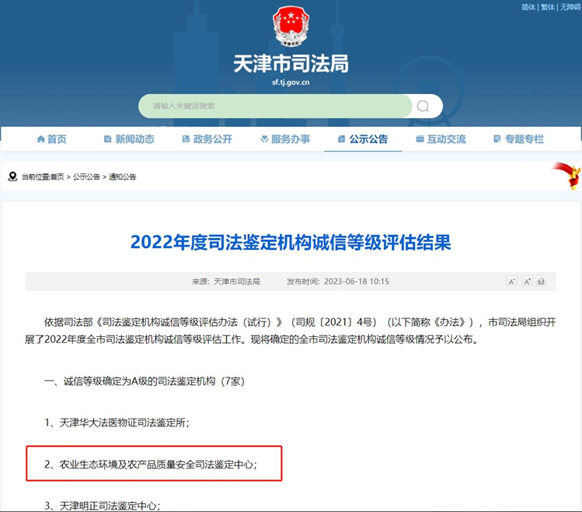The height and width of the screenshot is (512, 582).
Task: Go to 公示公告 in the breadcrumb
Action: click(x=86, y=177)
